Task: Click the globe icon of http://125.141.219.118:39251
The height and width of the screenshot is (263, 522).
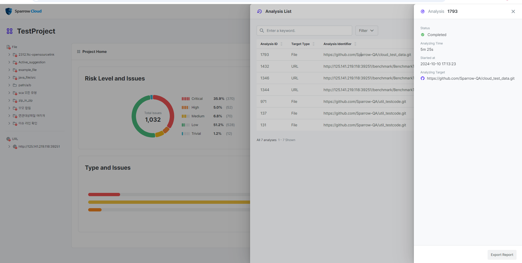Action: [15, 147]
